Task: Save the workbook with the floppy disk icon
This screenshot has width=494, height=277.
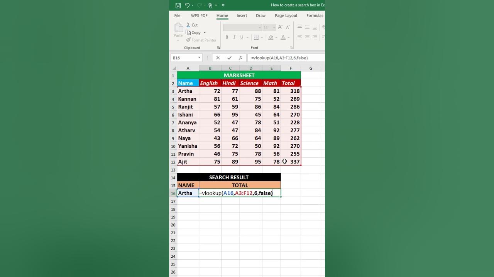Action: tap(178, 5)
